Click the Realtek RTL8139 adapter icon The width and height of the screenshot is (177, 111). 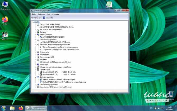(x=41, y=82)
